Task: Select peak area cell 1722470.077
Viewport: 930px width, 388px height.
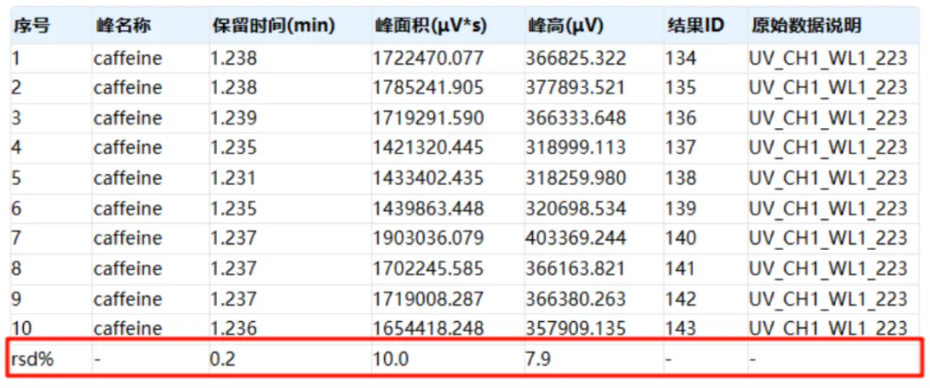Action: pos(429,58)
